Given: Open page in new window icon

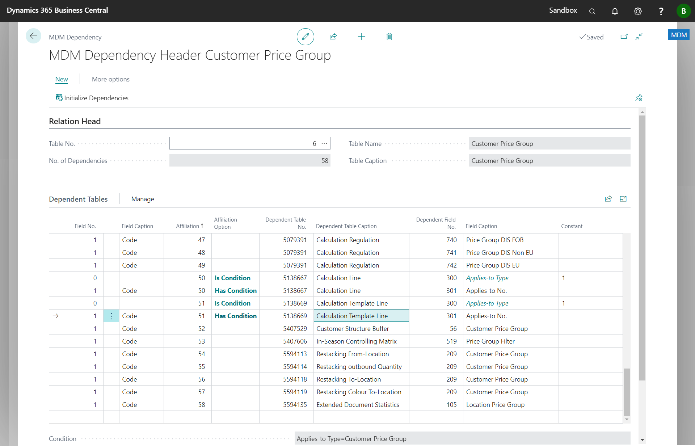Looking at the screenshot, I should (x=624, y=37).
